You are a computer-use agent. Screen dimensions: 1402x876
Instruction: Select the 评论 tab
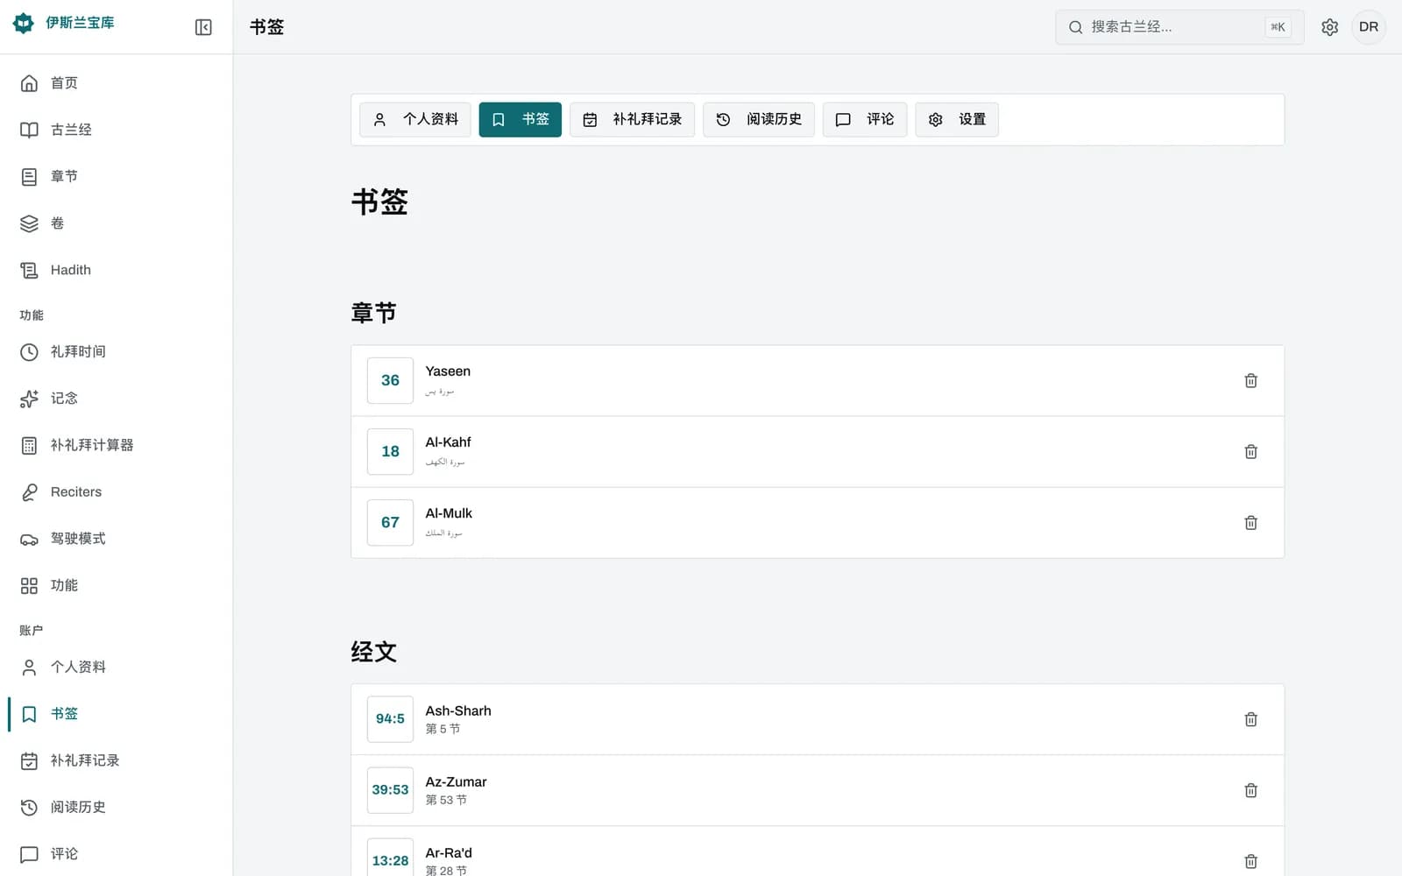click(x=865, y=119)
